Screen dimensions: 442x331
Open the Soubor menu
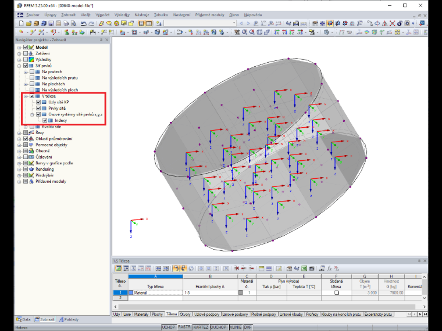point(33,15)
